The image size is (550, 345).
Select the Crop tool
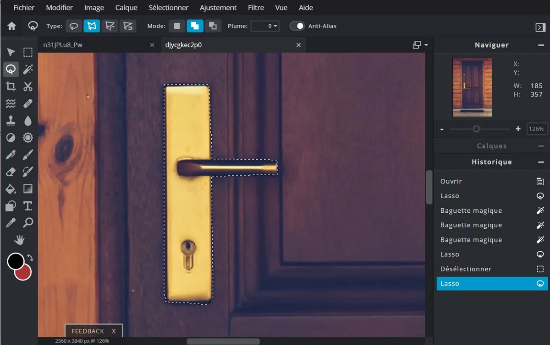tap(11, 86)
